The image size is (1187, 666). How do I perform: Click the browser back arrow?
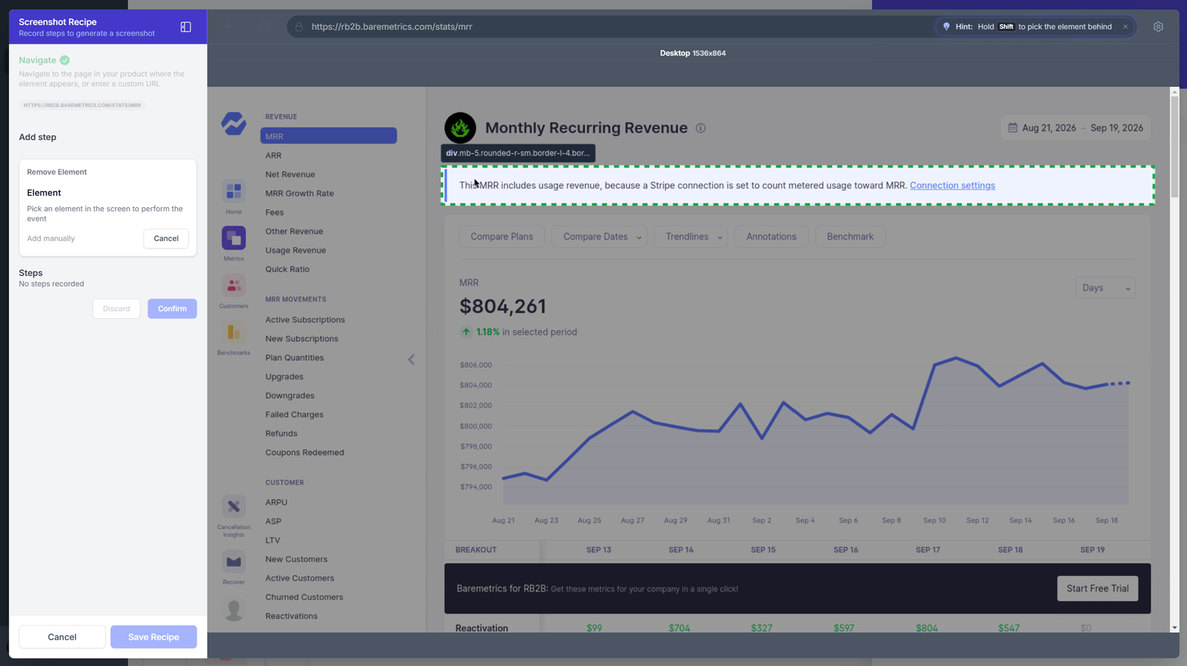(x=230, y=27)
